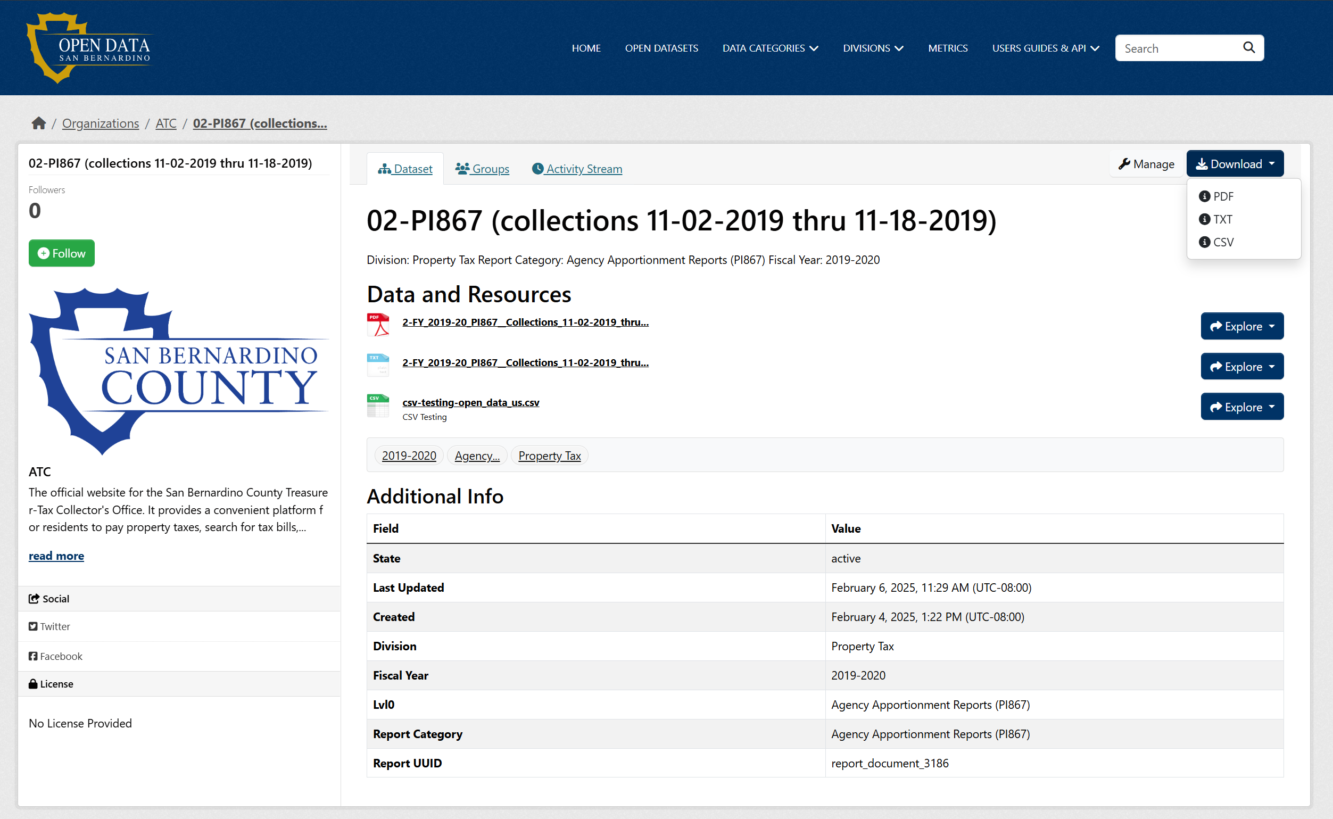
Task: Select the report_document_3186 UUID value
Action: [889, 763]
